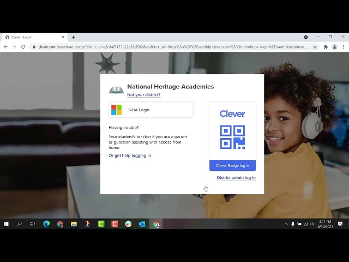Click the NHA Login button
The width and height of the screenshot is (349, 262).
[x=151, y=110]
